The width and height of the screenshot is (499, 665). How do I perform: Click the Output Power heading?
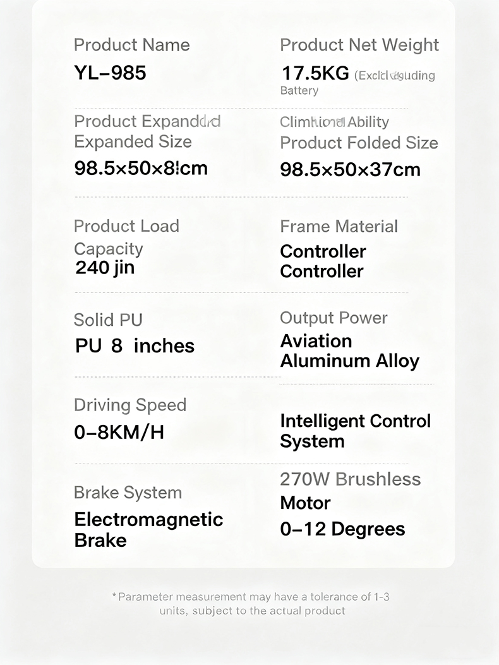pos(334,318)
